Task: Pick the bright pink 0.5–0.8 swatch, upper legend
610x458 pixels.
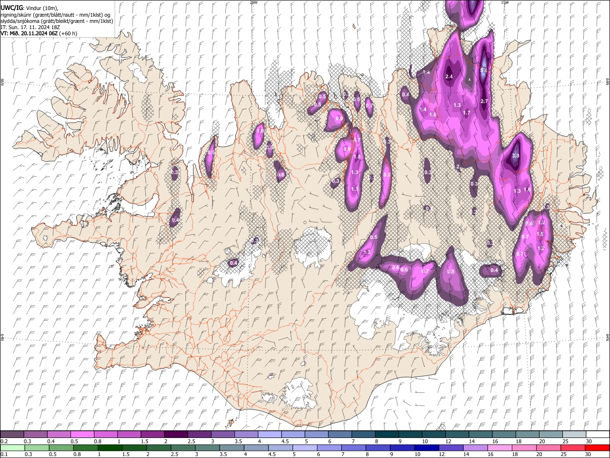Action: [82, 435]
